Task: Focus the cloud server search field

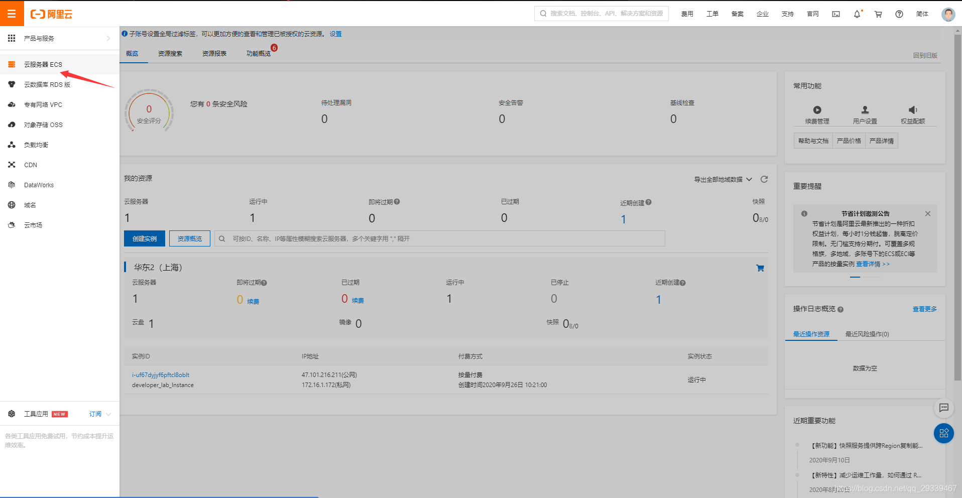Action: (x=440, y=238)
